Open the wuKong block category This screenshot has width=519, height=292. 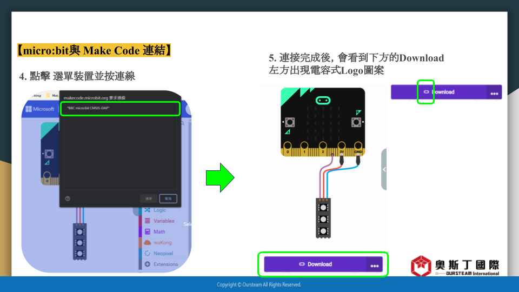point(162,243)
